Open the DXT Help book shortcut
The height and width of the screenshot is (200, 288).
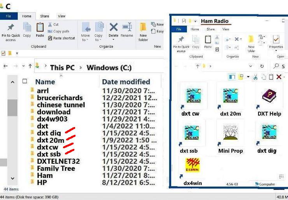[x=269, y=96]
